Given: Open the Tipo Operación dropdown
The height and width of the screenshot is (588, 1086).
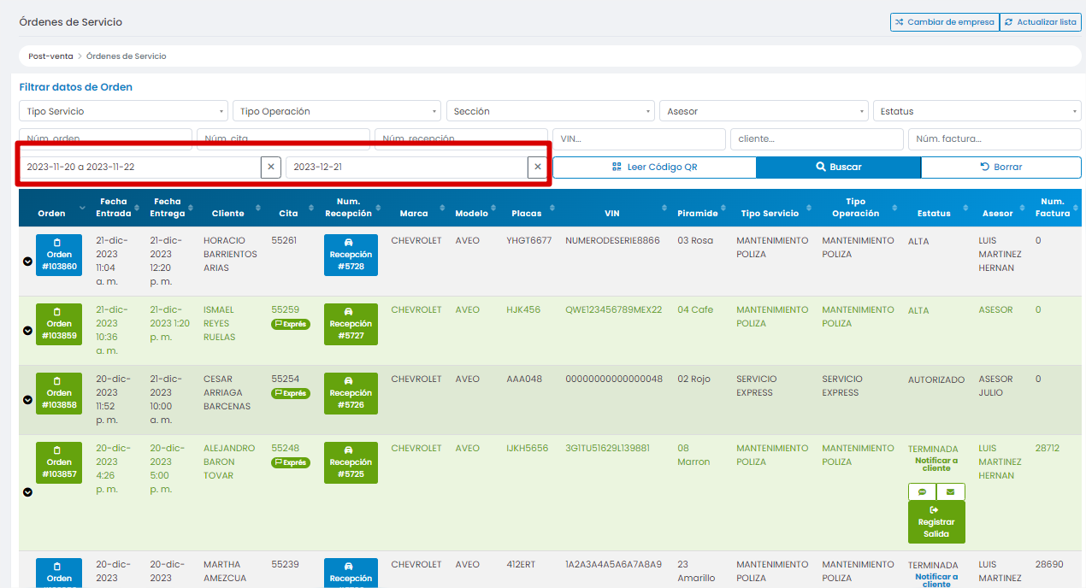Looking at the screenshot, I should pos(337,111).
